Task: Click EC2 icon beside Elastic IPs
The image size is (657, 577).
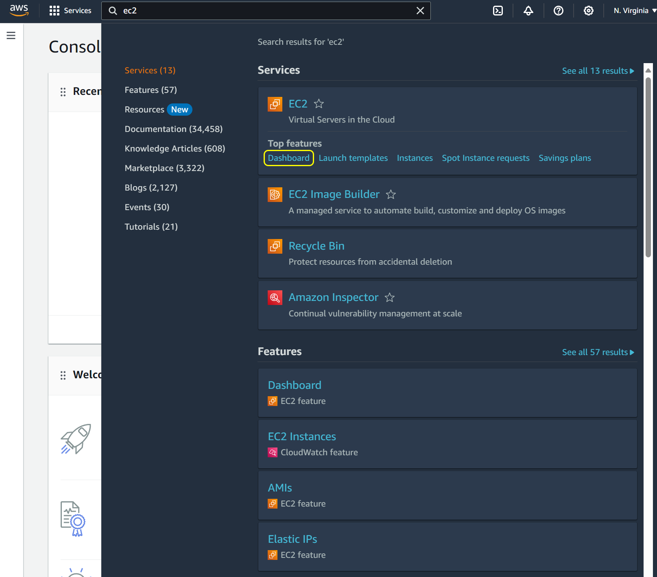Action: (273, 555)
